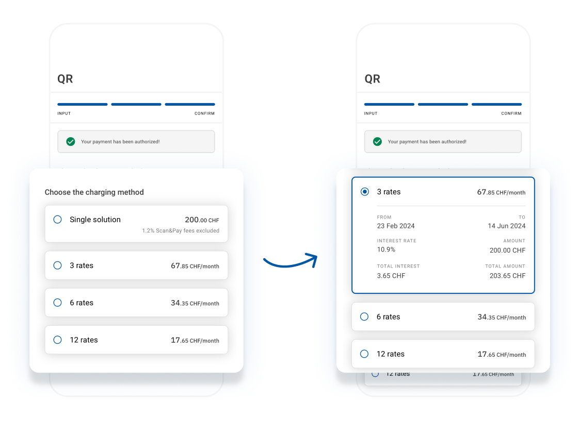Screen dimensions: 579x433
Task: Click middle progress step bar in left phone
Action: tap(136, 104)
